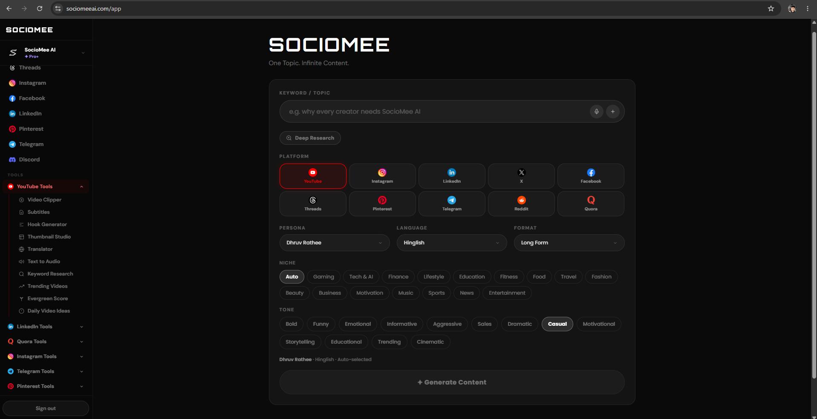This screenshot has height=419, width=817.
Task: Go to Facebook in the sidebar
Action: [x=32, y=98]
